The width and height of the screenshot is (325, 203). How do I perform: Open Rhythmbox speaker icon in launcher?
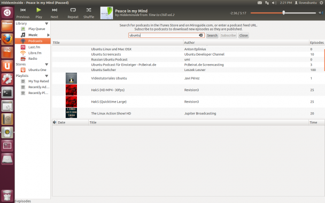(7, 132)
